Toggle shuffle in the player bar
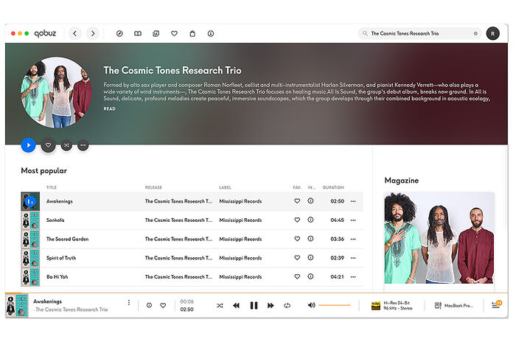The image size is (513, 342). [x=220, y=305]
